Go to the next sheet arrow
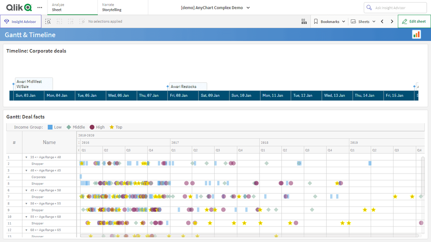 (392, 22)
